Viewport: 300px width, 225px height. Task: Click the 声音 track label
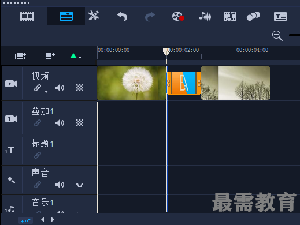(x=40, y=172)
